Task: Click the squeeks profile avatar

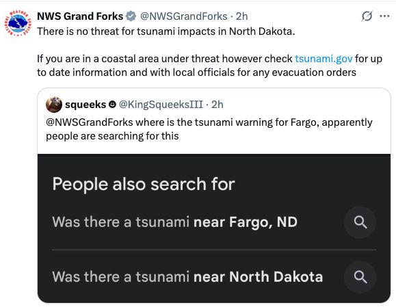Action: pyautogui.click(x=54, y=105)
